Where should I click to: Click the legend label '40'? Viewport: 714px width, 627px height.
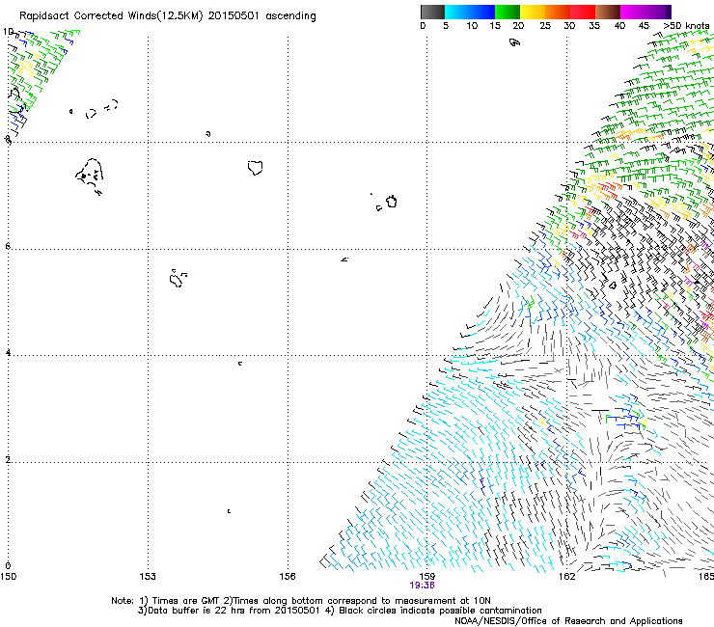(619, 26)
